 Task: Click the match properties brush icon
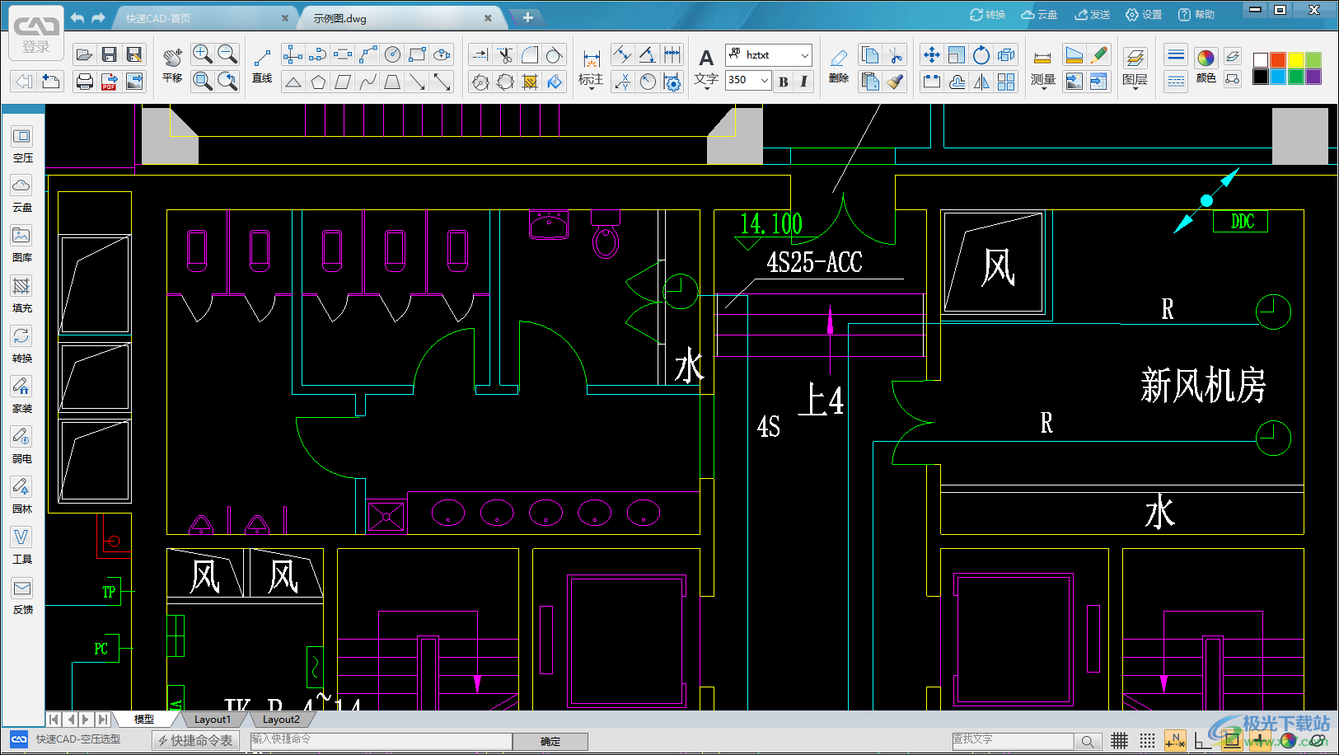coord(896,81)
